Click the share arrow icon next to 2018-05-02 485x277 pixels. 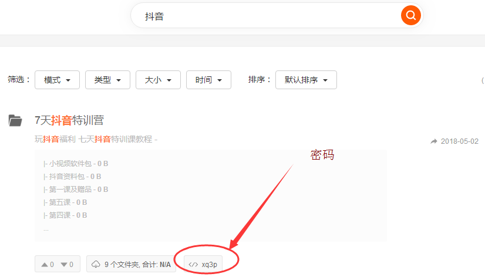(x=434, y=141)
